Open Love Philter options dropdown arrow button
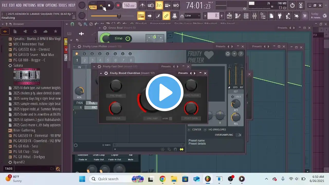Screen dimensions: 329x185 234,54
